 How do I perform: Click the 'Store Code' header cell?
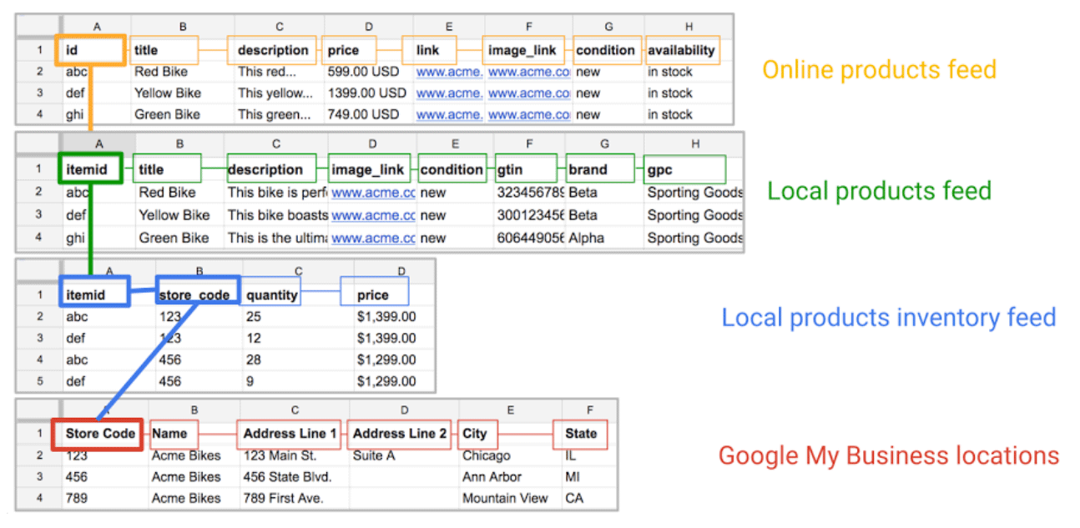[x=99, y=434]
